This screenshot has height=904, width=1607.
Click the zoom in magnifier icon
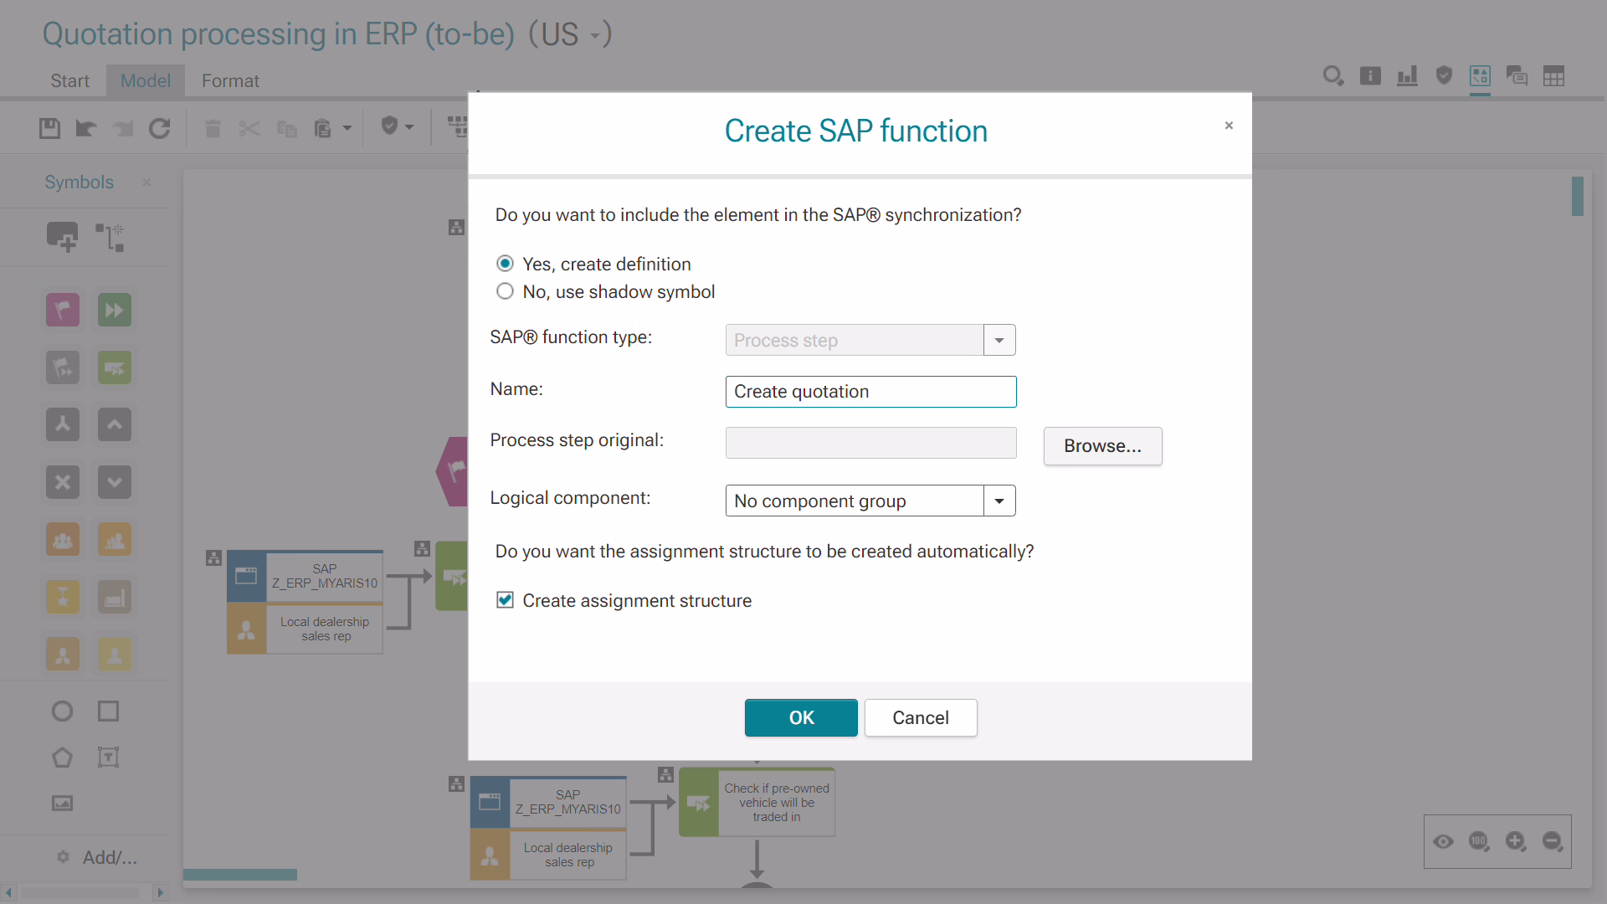tap(1516, 841)
